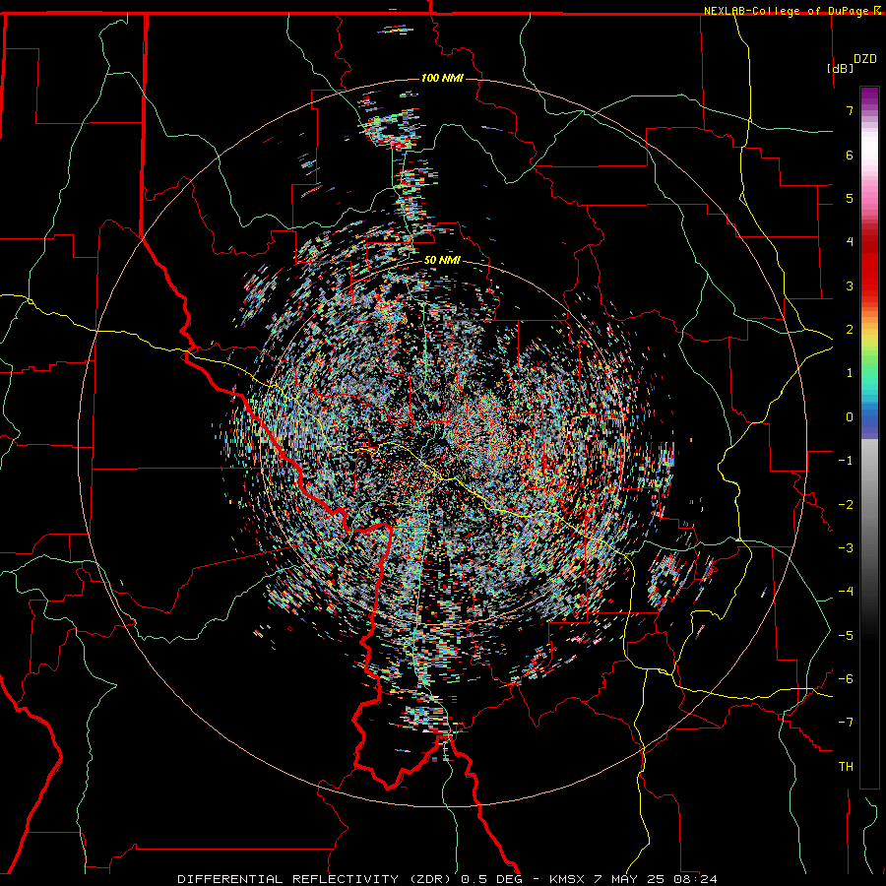Click the 7 MAY 25 date in caption
Screen dimensions: 886x886
(x=630, y=879)
